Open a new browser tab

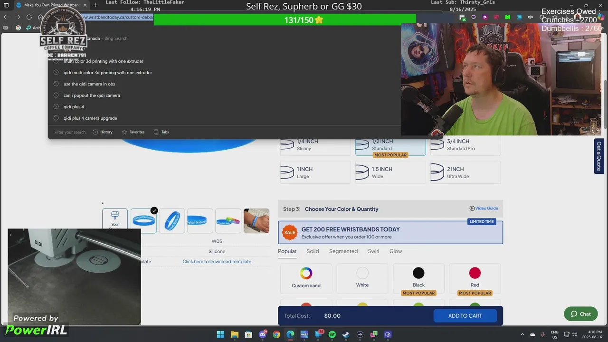pos(95,5)
